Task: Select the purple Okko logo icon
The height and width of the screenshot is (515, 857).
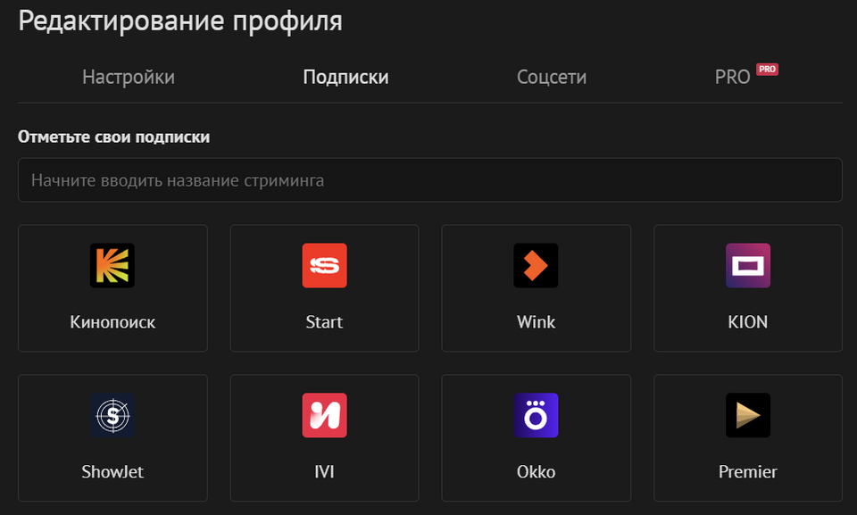Action: coord(536,415)
